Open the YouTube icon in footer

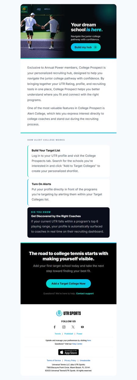point(82,327)
